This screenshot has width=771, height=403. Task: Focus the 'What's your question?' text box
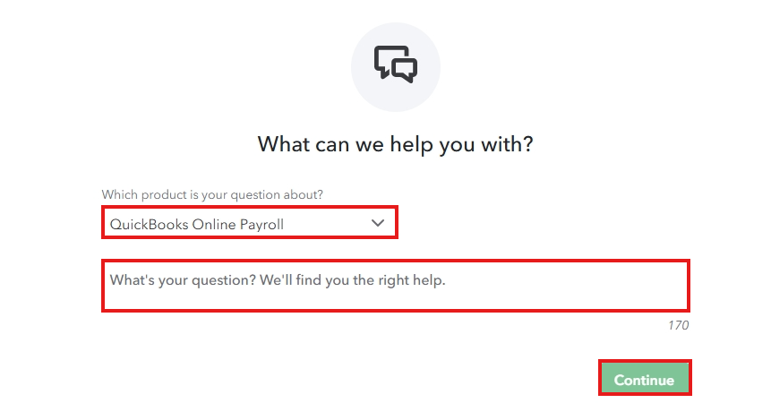[395, 286]
